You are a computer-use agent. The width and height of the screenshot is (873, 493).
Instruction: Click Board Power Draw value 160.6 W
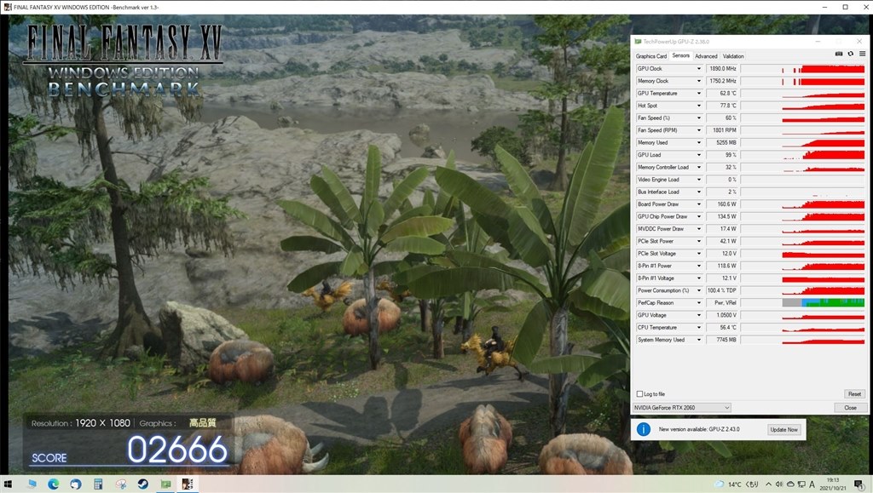(x=722, y=204)
